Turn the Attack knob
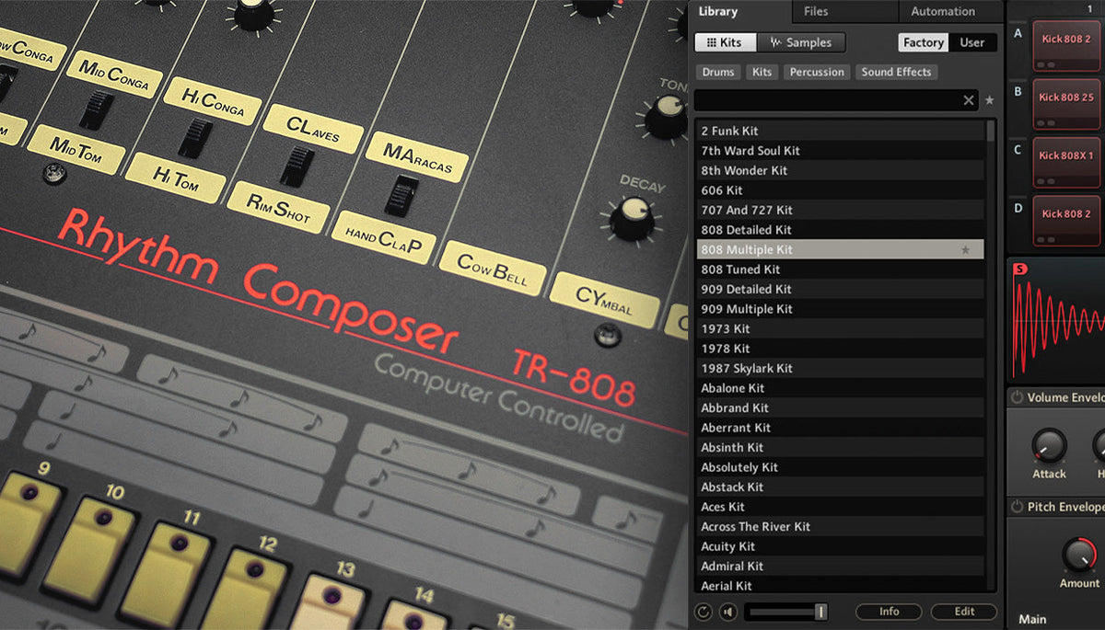 point(1049,447)
